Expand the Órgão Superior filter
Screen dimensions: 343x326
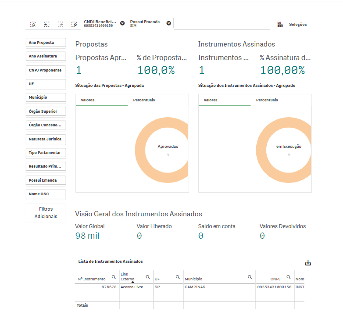[46, 111]
